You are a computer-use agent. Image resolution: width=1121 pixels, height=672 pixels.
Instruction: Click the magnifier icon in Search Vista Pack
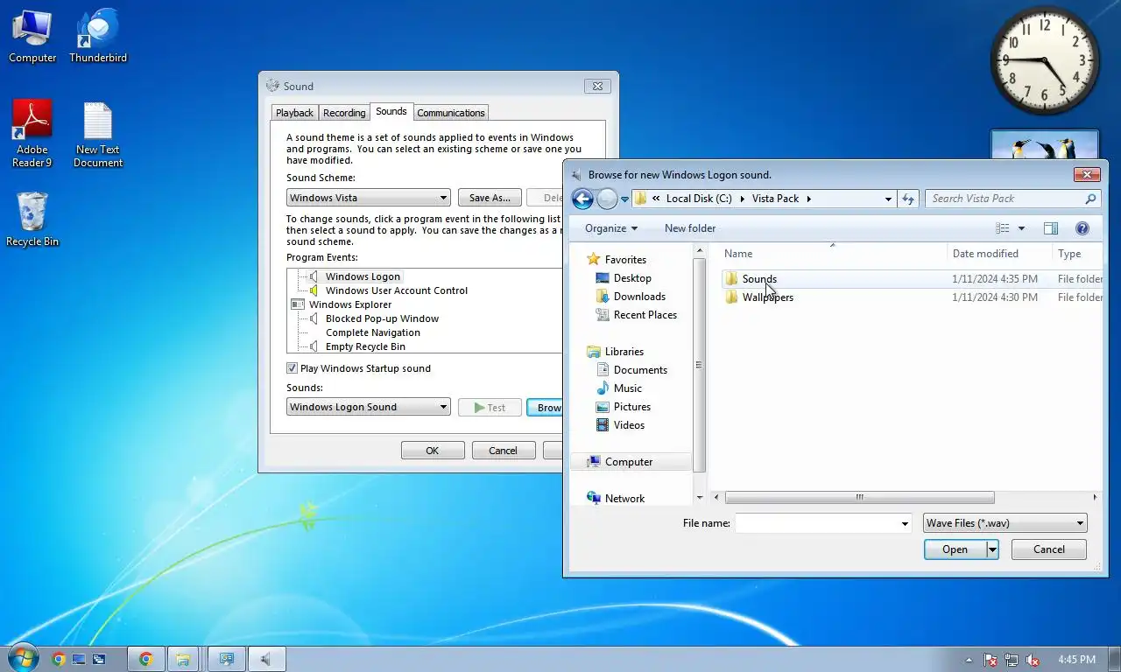coord(1090,199)
